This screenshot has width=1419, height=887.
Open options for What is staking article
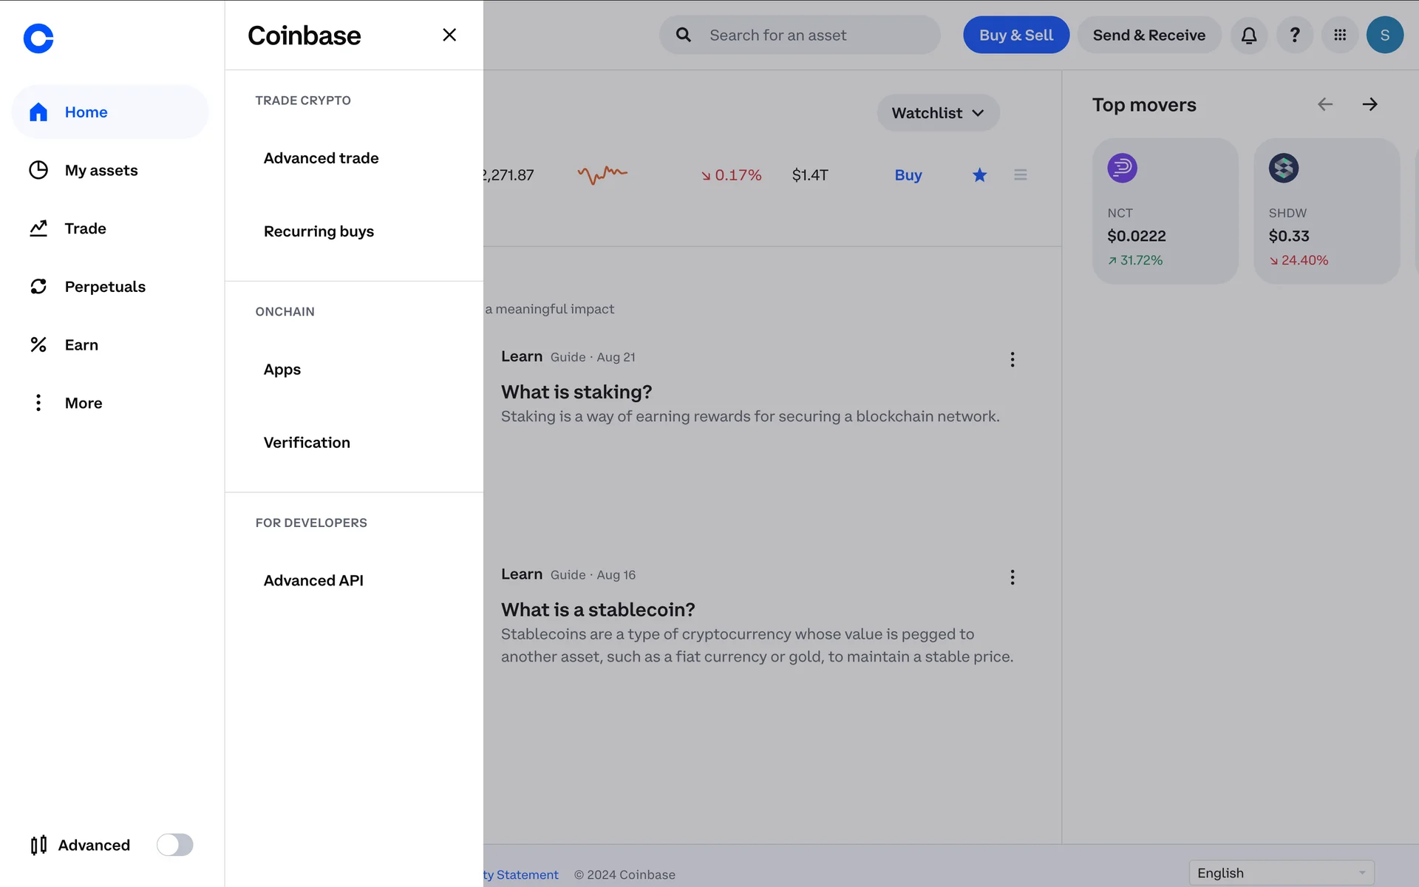point(1012,359)
